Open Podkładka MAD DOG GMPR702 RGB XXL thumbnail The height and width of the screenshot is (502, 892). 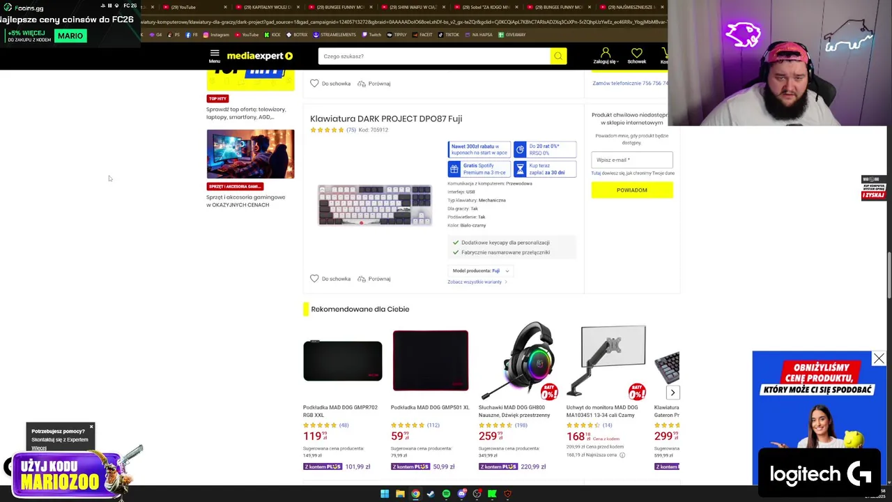pyautogui.click(x=342, y=360)
